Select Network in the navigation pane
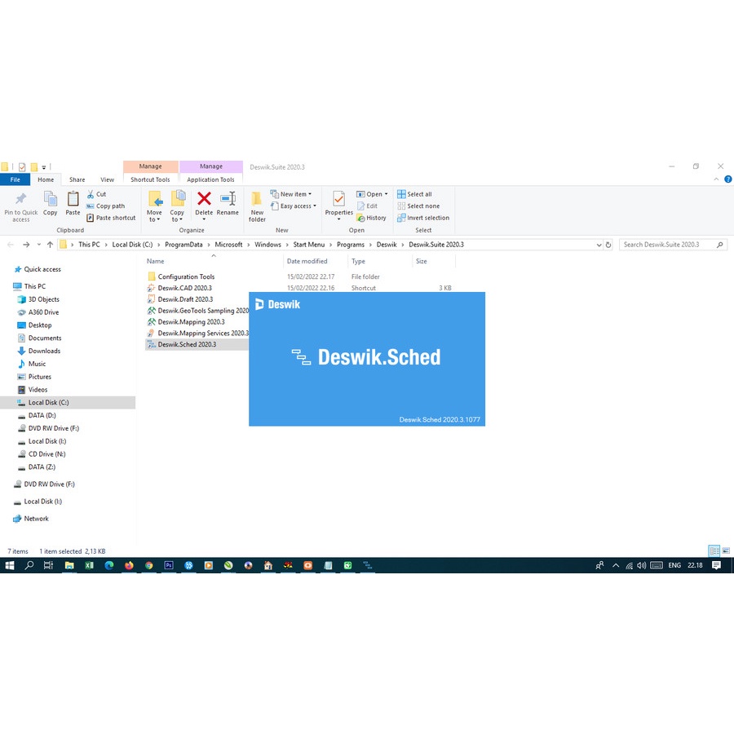The width and height of the screenshot is (734, 734). (x=36, y=519)
